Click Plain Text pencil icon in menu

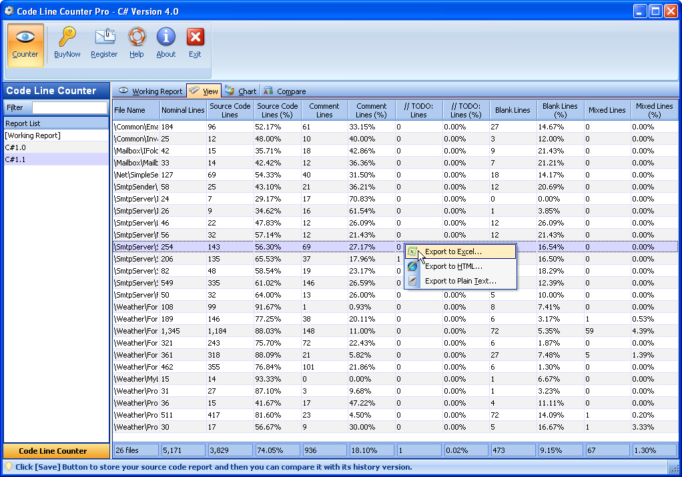pyautogui.click(x=412, y=281)
